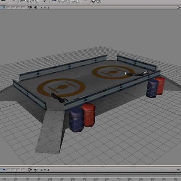Viewport: 181px width, 181px height.
Task: Toggle the X axis button in upper viewport
Action: [42, 8]
